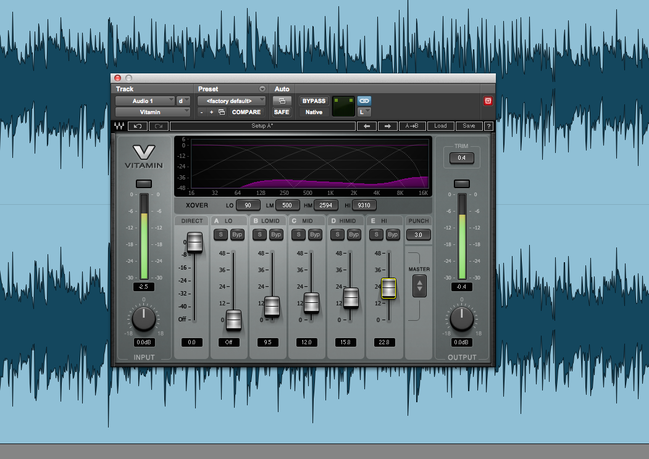The height and width of the screenshot is (459, 649).
Task: Bypass the LO band (A)
Action: click(237, 234)
